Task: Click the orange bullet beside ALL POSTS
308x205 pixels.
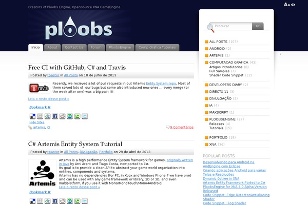Action: click(x=206, y=42)
